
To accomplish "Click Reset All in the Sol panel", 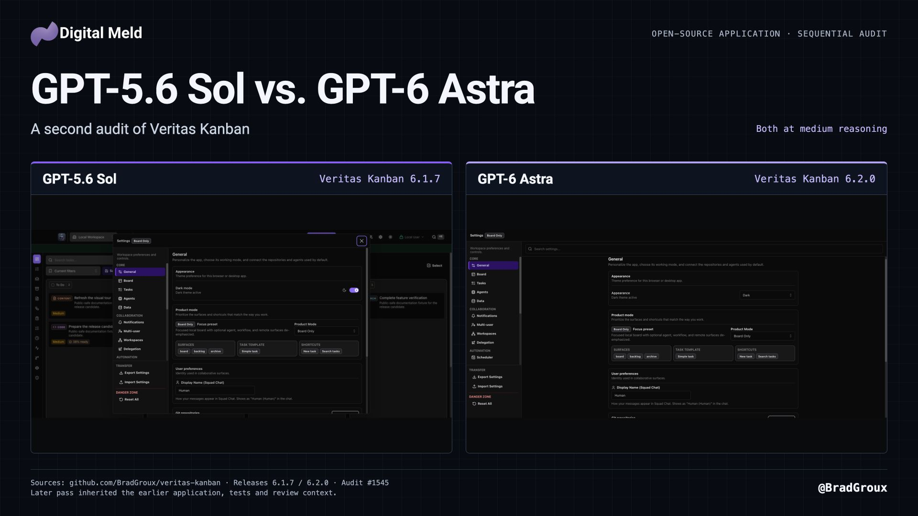I will (x=129, y=399).
